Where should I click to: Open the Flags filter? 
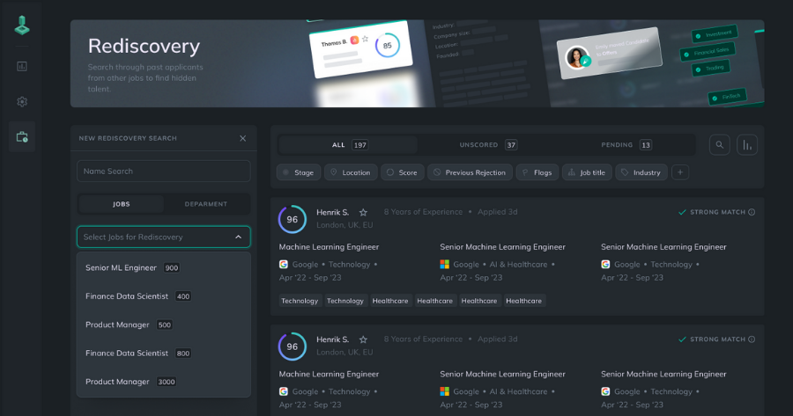[x=537, y=172]
